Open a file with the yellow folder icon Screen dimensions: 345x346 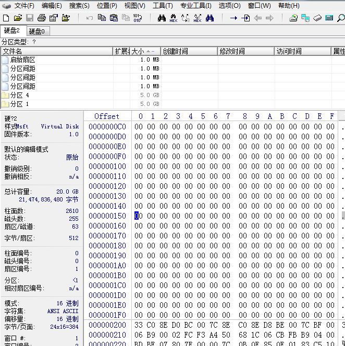[x=18, y=18]
